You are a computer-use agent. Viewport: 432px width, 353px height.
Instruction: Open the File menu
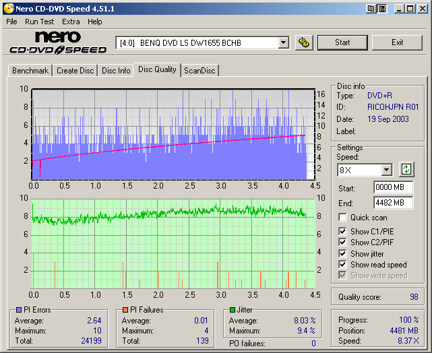click(x=11, y=22)
